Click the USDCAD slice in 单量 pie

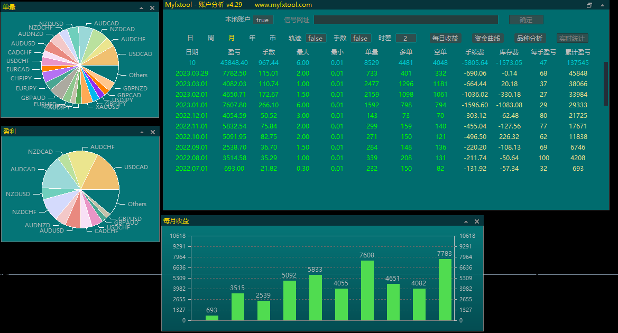(x=105, y=57)
